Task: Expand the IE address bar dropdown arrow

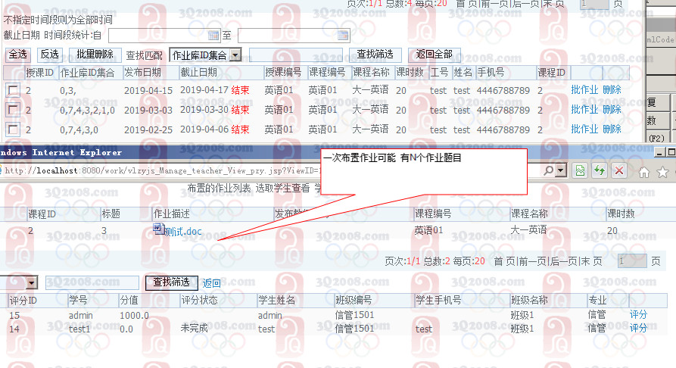Action: pyautogui.click(x=560, y=171)
